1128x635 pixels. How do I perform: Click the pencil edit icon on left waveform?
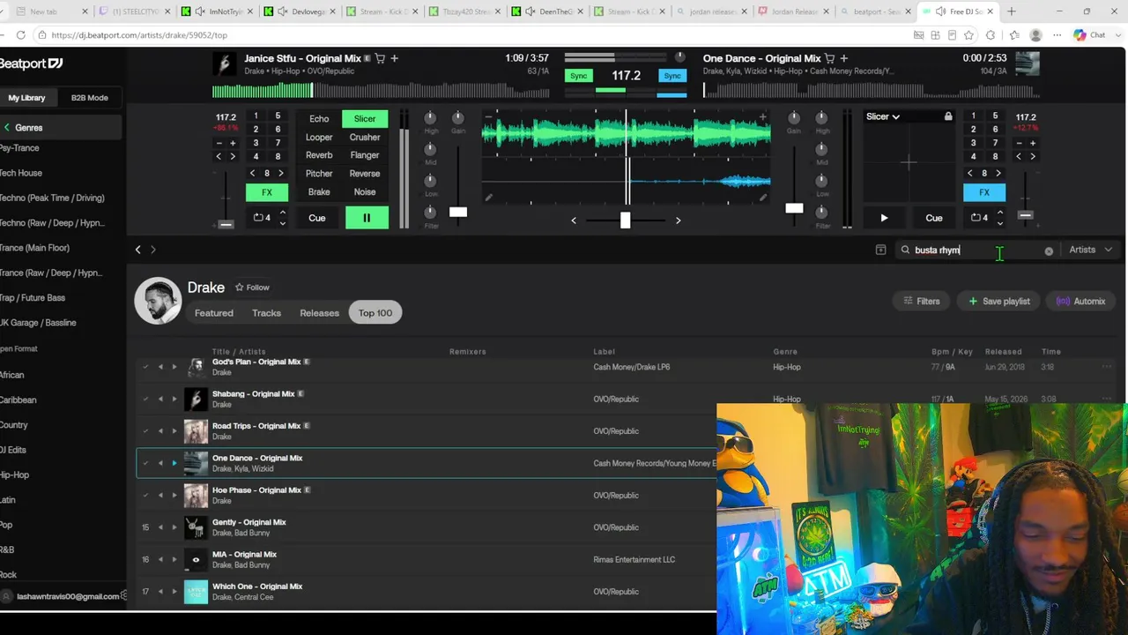pos(489,198)
